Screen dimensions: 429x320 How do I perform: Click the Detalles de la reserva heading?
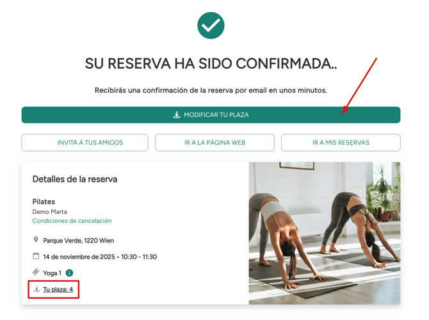tap(75, 179)
